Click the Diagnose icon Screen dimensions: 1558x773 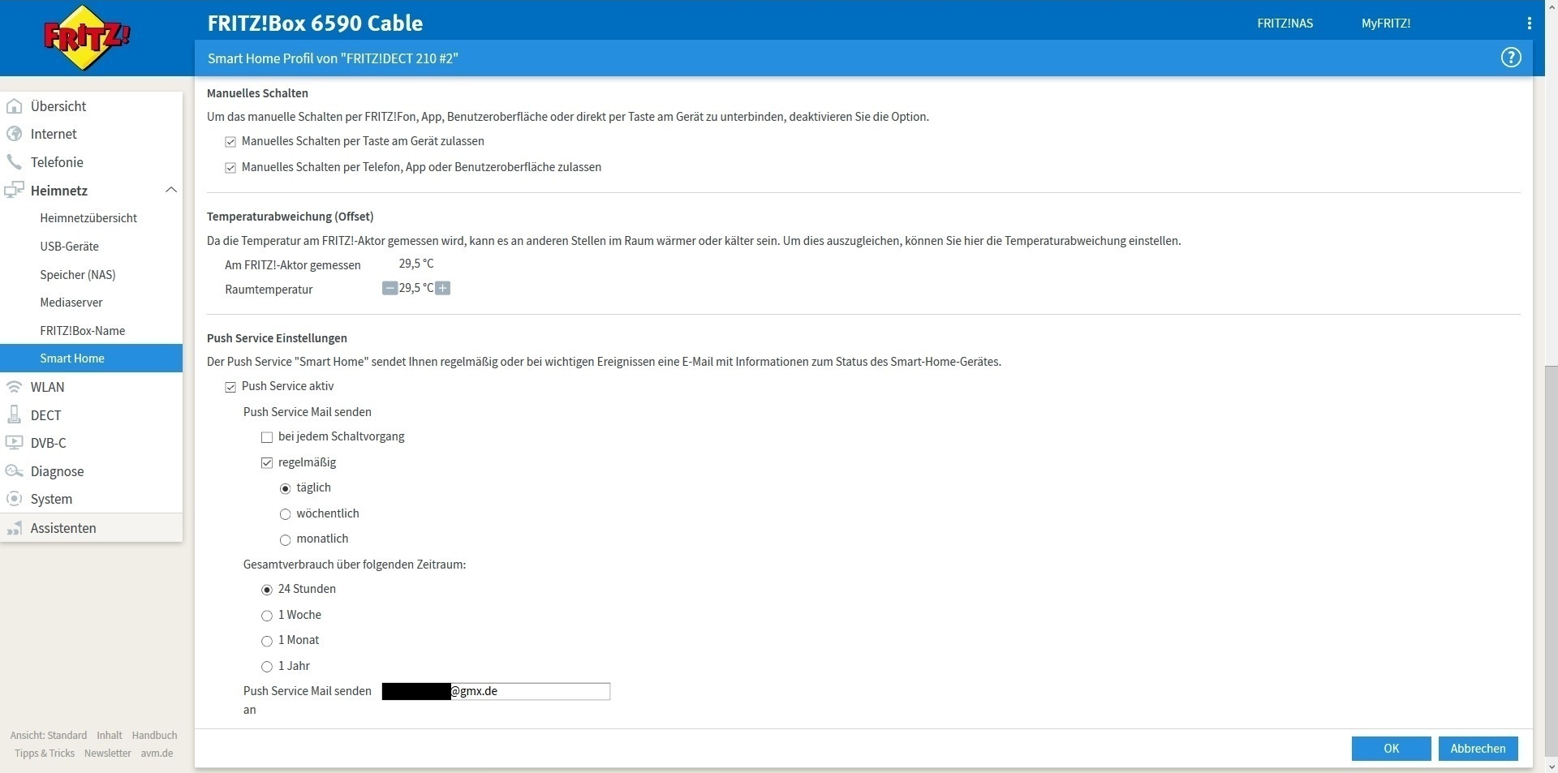(14, 471)
